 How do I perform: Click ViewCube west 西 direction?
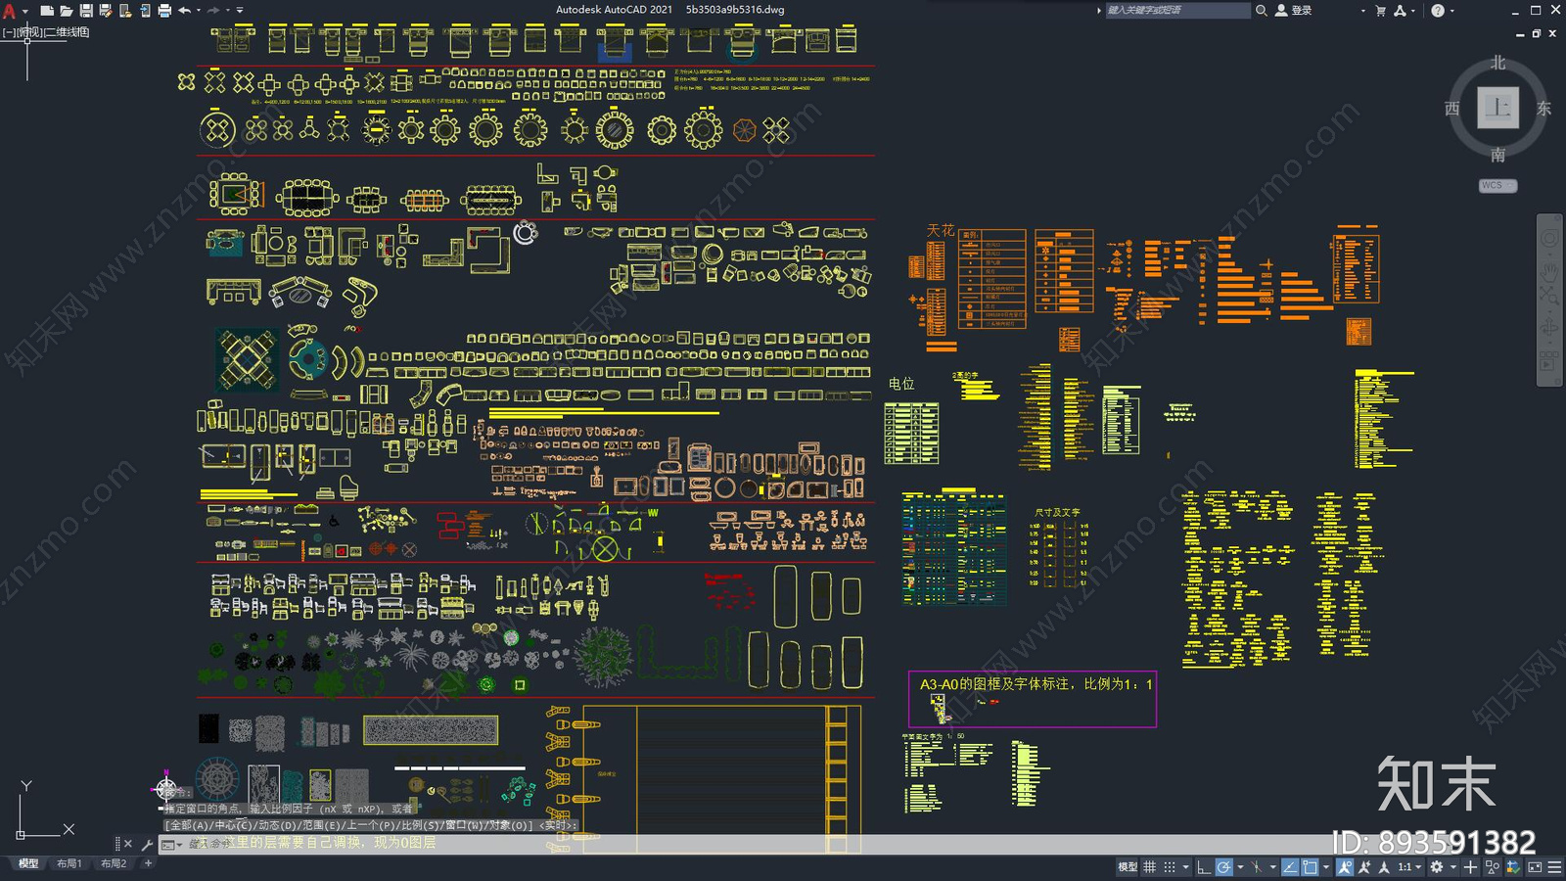tap(1452, 109)
